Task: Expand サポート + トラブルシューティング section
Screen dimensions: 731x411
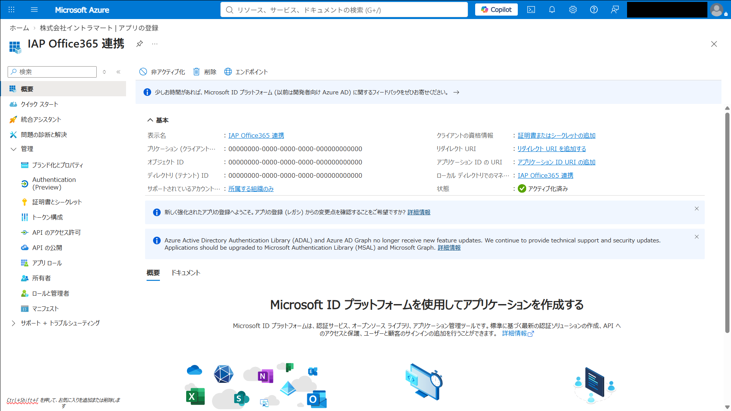Action: click(x=13, y=323)
